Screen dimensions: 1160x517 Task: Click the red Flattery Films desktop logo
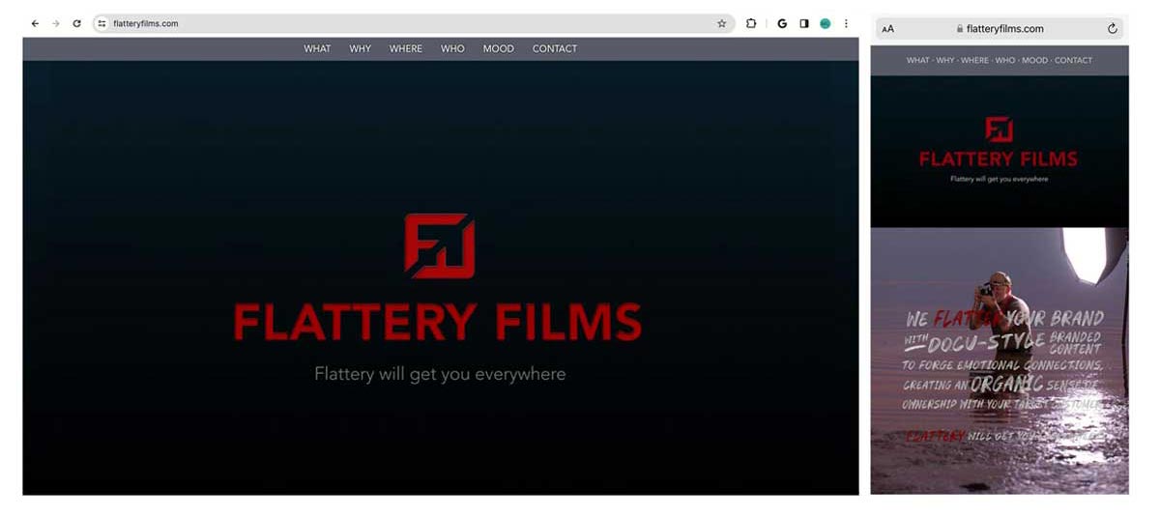(x=439, y=246)
